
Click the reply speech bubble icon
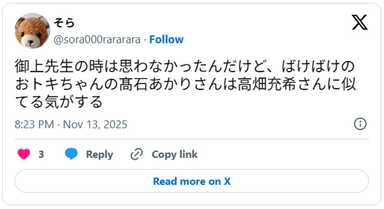[x=71, y=154]
